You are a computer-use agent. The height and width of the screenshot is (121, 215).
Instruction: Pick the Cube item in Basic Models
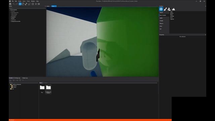click(x=171, y=12)
